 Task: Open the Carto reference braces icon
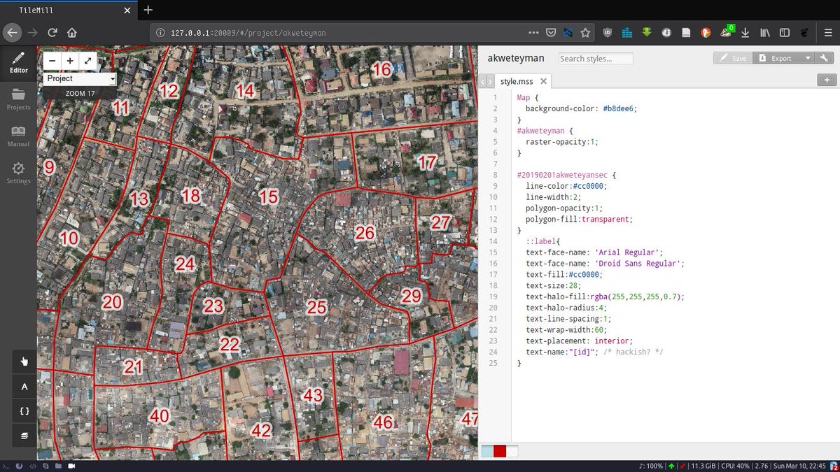(x=24, y=411)
